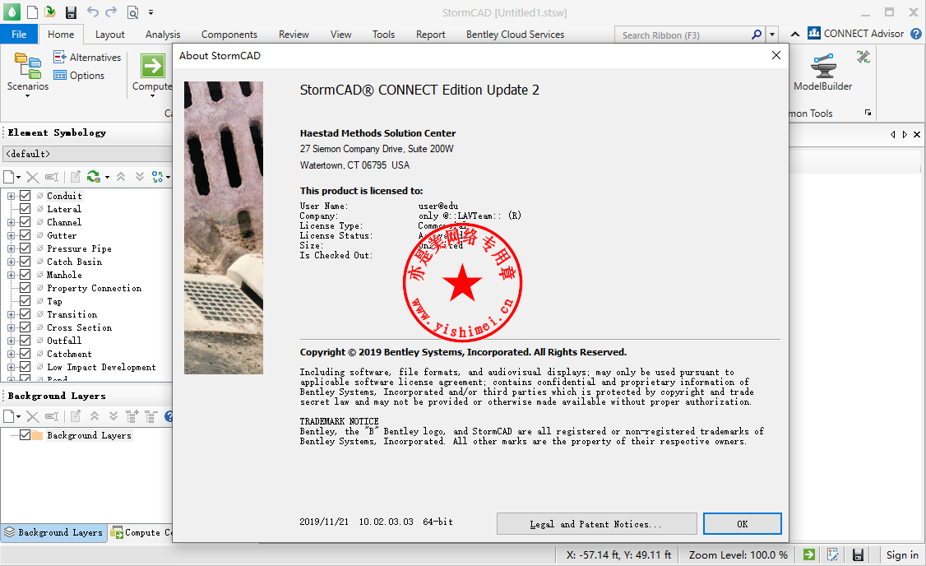Click OK in the About StormCAD dialog
Image resolution: width=926 pixels, height=566 pixels.
coord(743,523)
